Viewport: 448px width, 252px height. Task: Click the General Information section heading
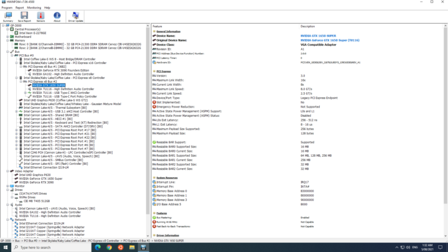click(x=168, y=32)
